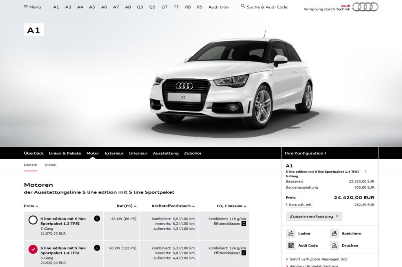This screenshot has width=402, height=267.
Task: Sort engines by kW (PS) column
Action: pyautogui.click(x=127, y=206)
